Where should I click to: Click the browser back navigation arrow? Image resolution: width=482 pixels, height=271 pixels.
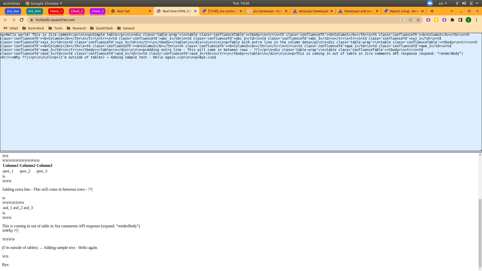click(6, 20)
